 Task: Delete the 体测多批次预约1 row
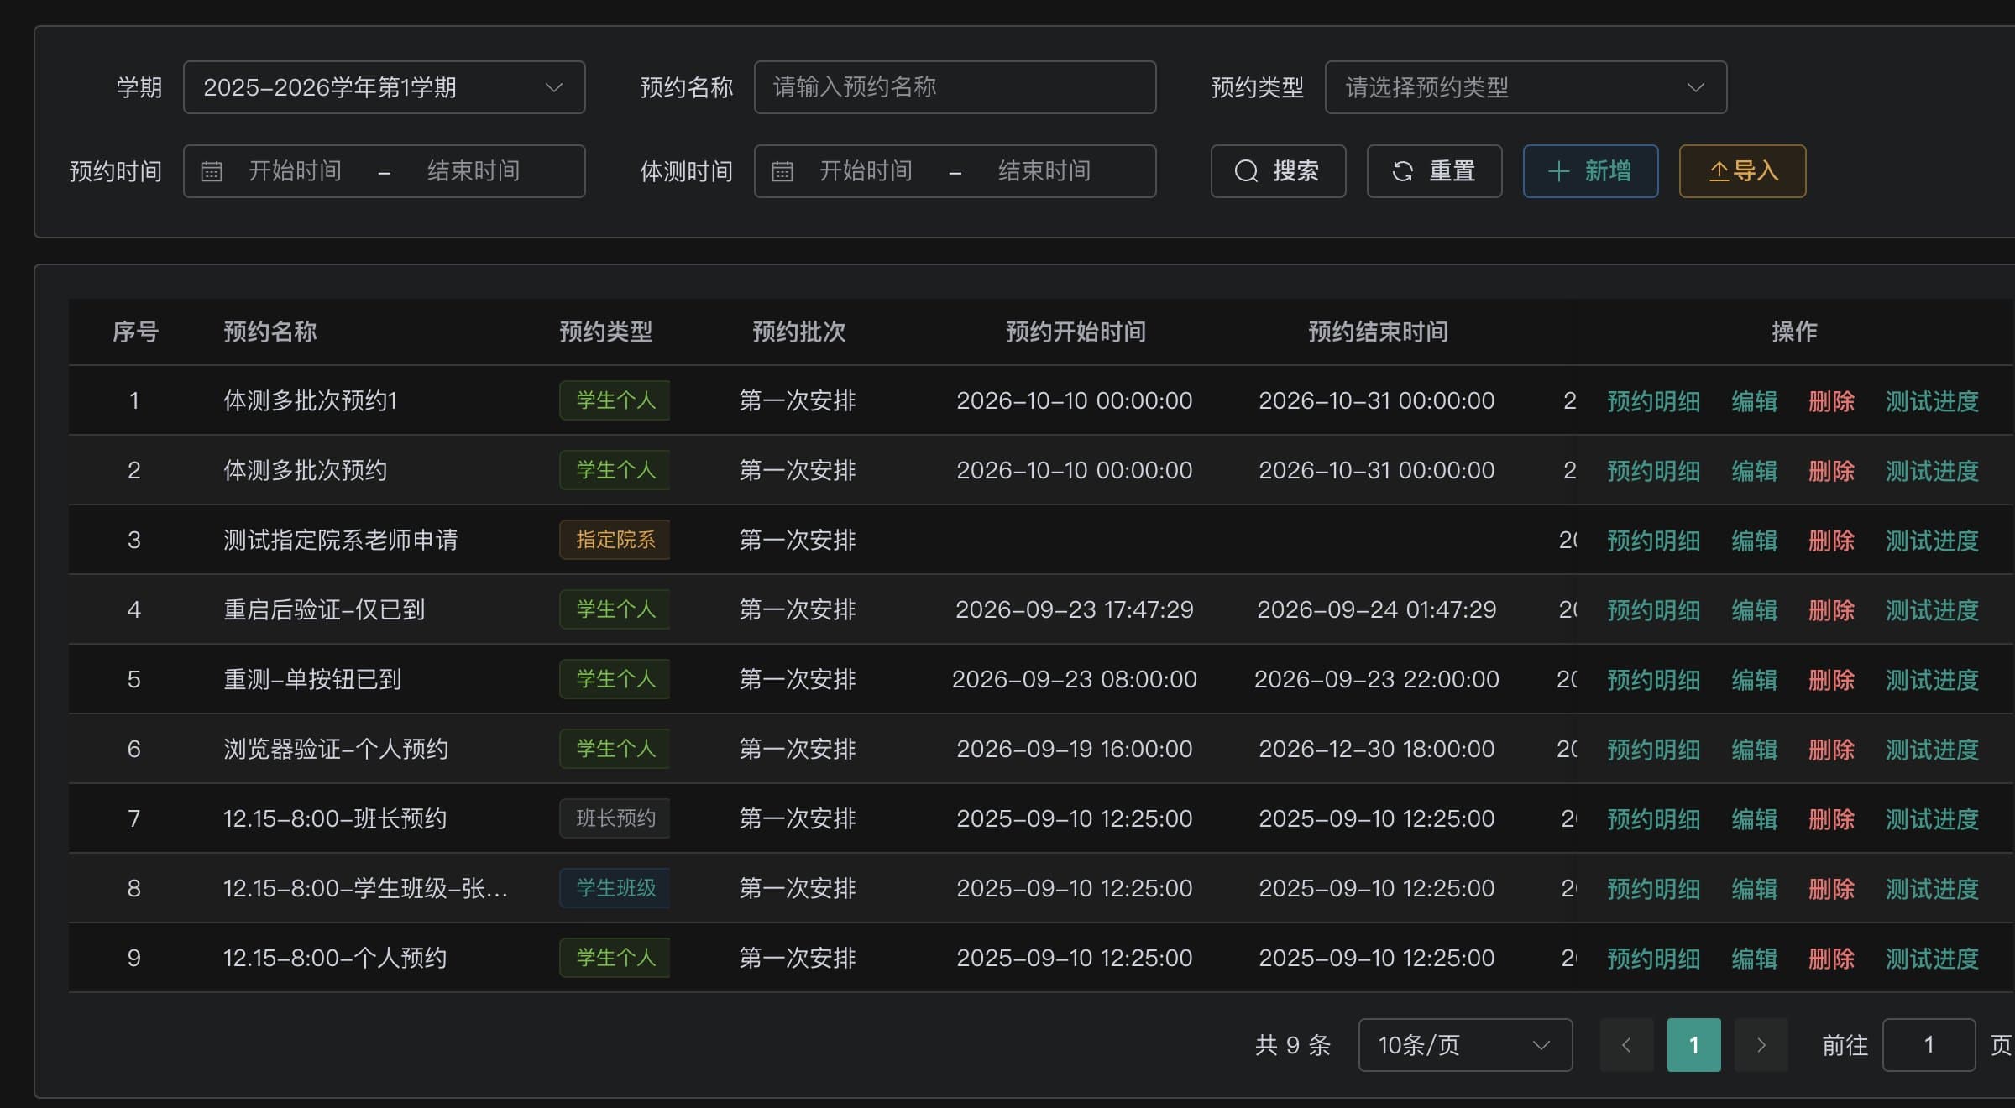coord(1831,401)
